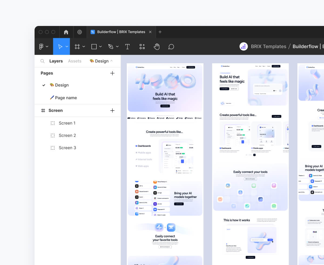
Task: Activate the comment tool
Action: click(171, 46)
